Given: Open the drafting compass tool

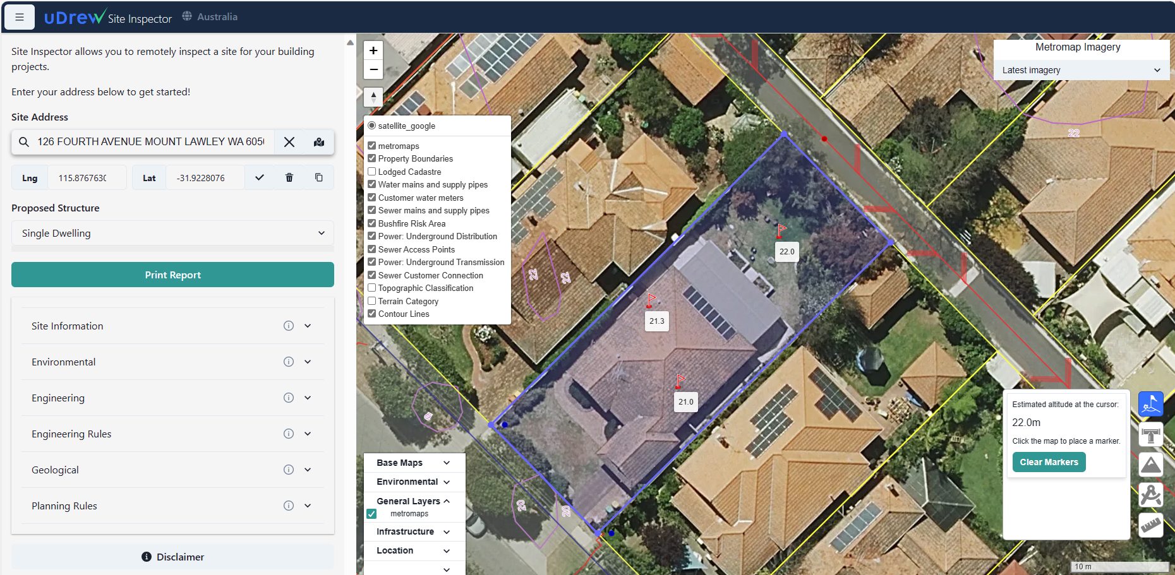Looking at the screenshot, I should [1150, 495].
